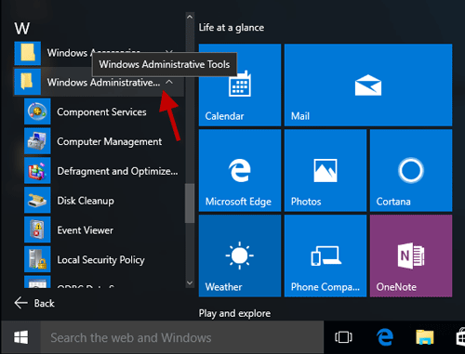465x354 pixels.
Task: Open the Weather tile
Action: tap(240, 256)
